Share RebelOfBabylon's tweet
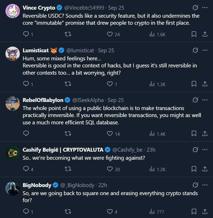This screenshot has width=213, height=218. [x=205, y=134]
